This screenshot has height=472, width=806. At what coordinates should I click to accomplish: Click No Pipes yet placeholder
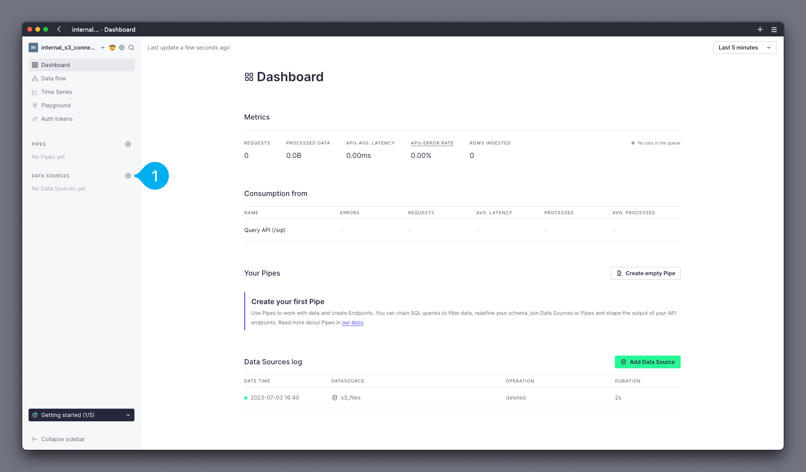48,157
